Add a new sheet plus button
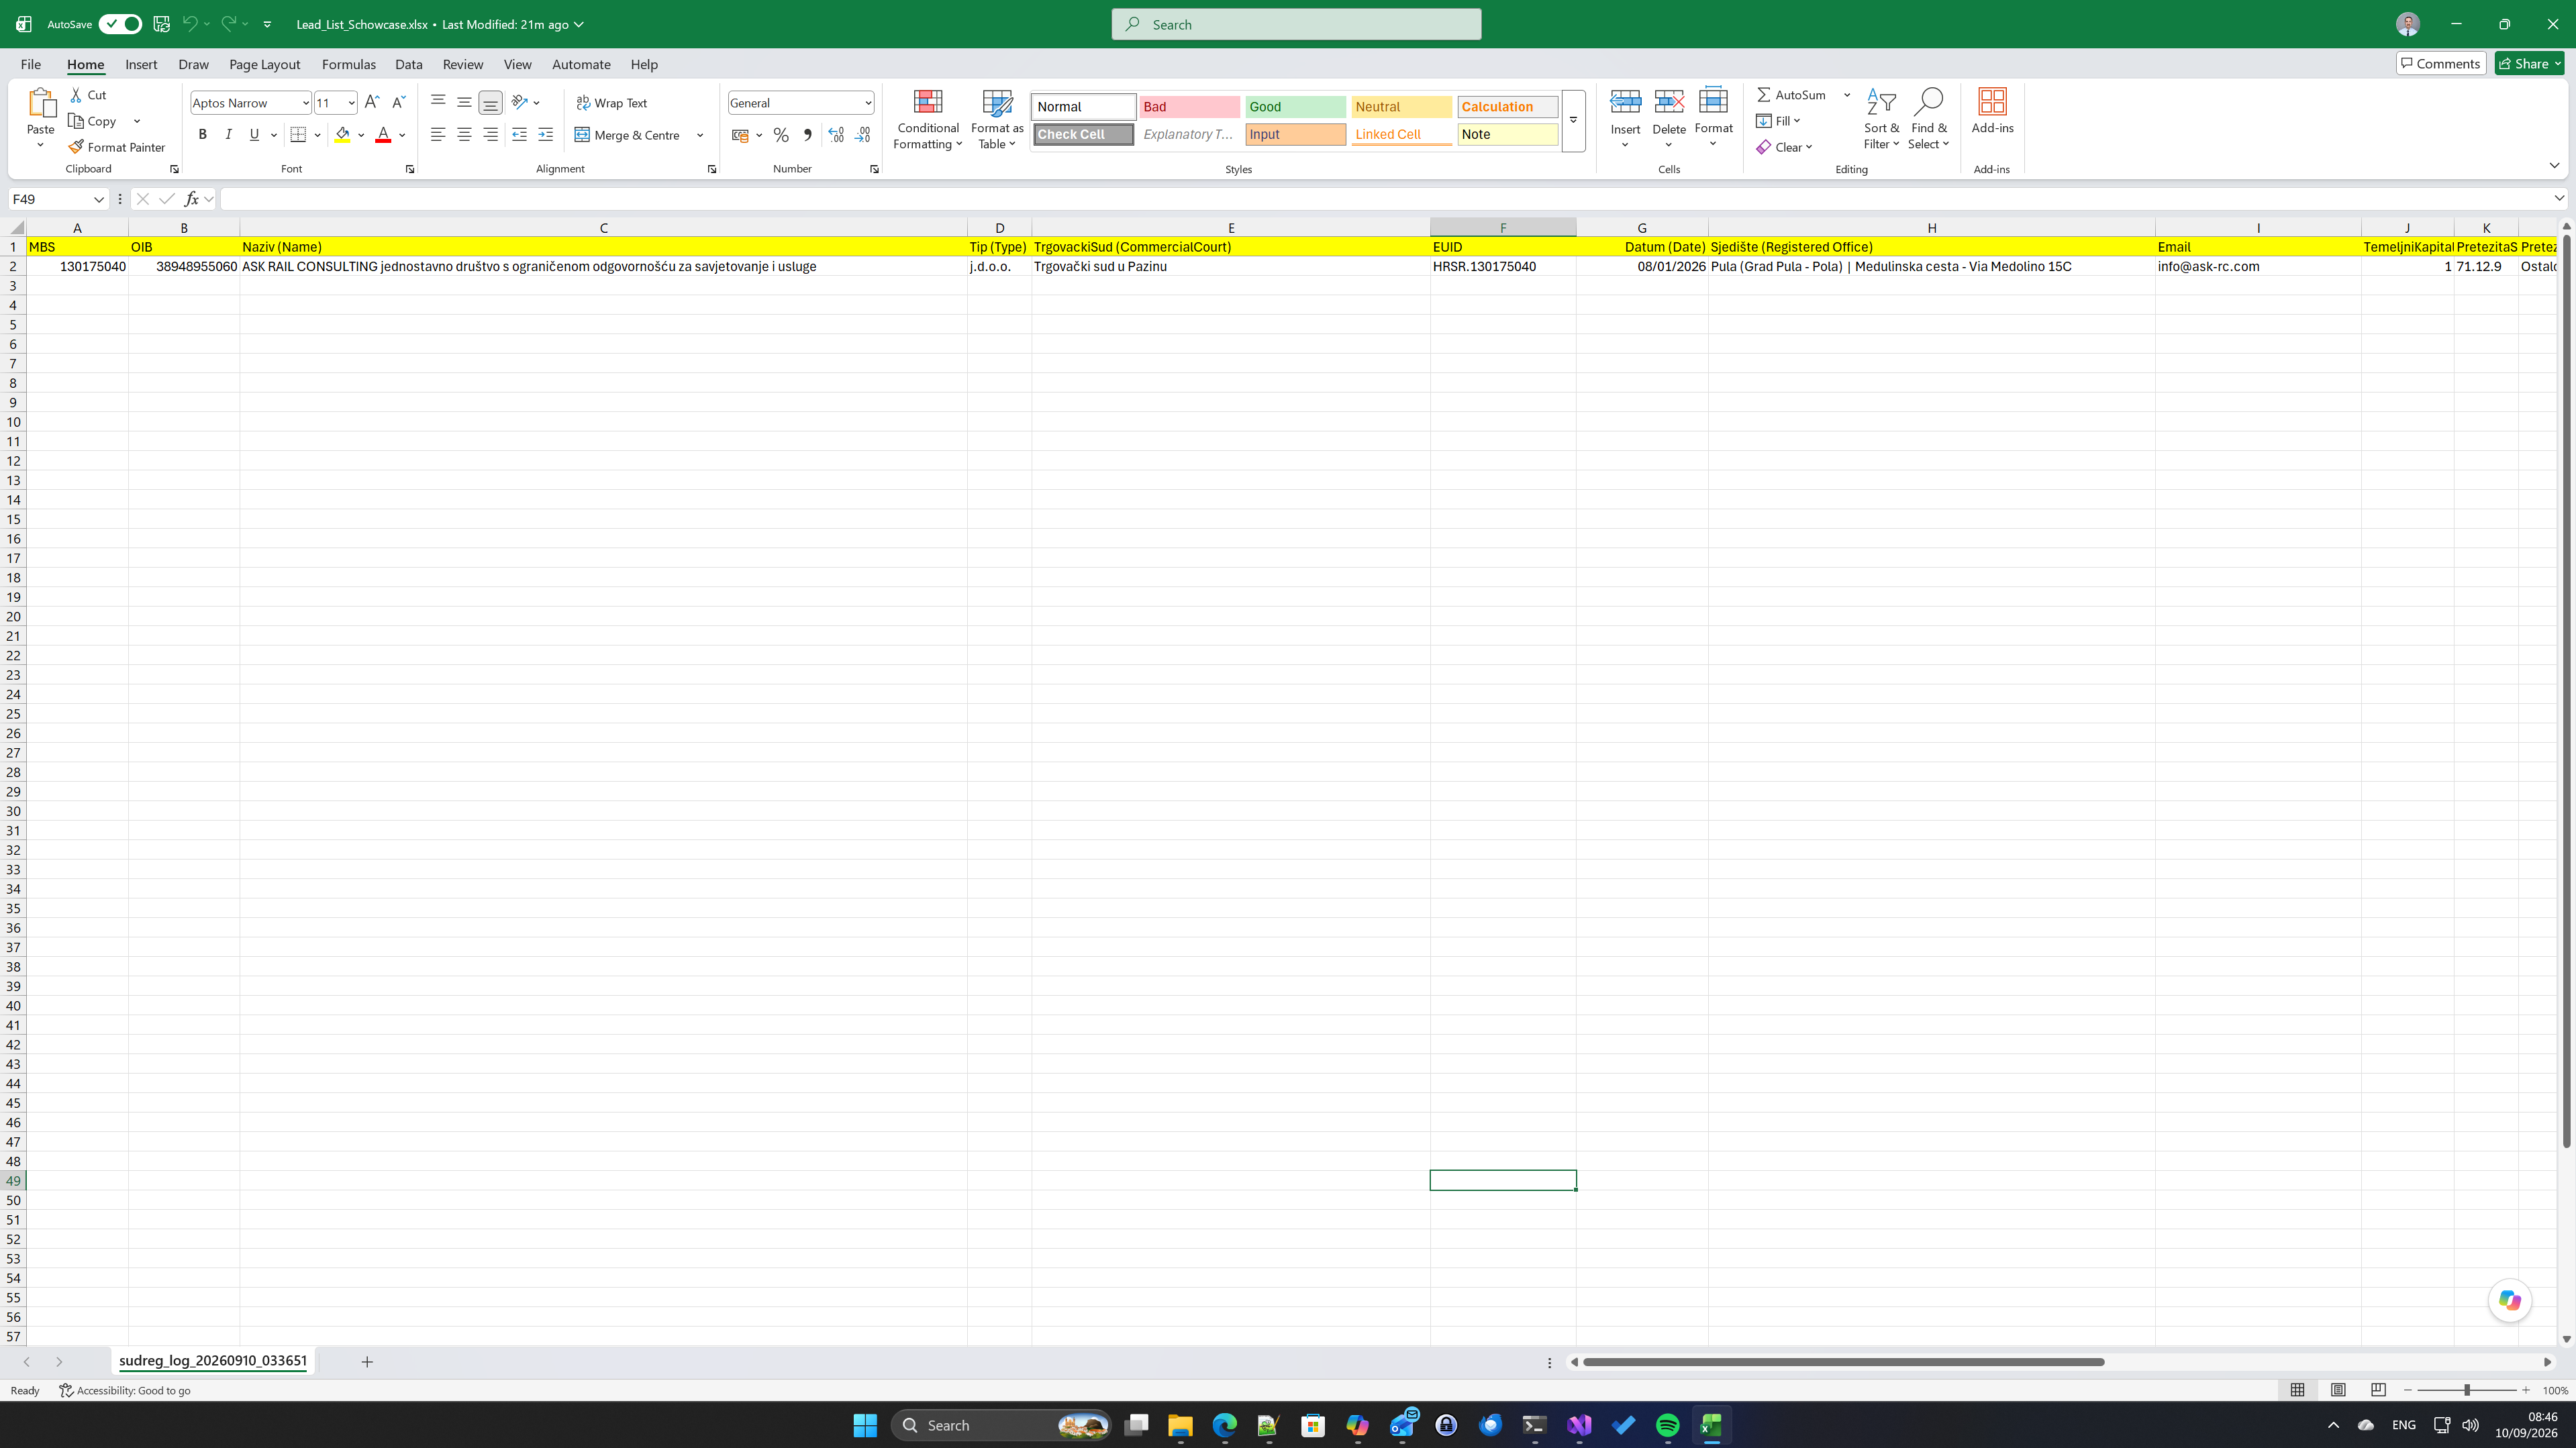Viewport: 2576px width, 1448px height. pos(367,1361)
